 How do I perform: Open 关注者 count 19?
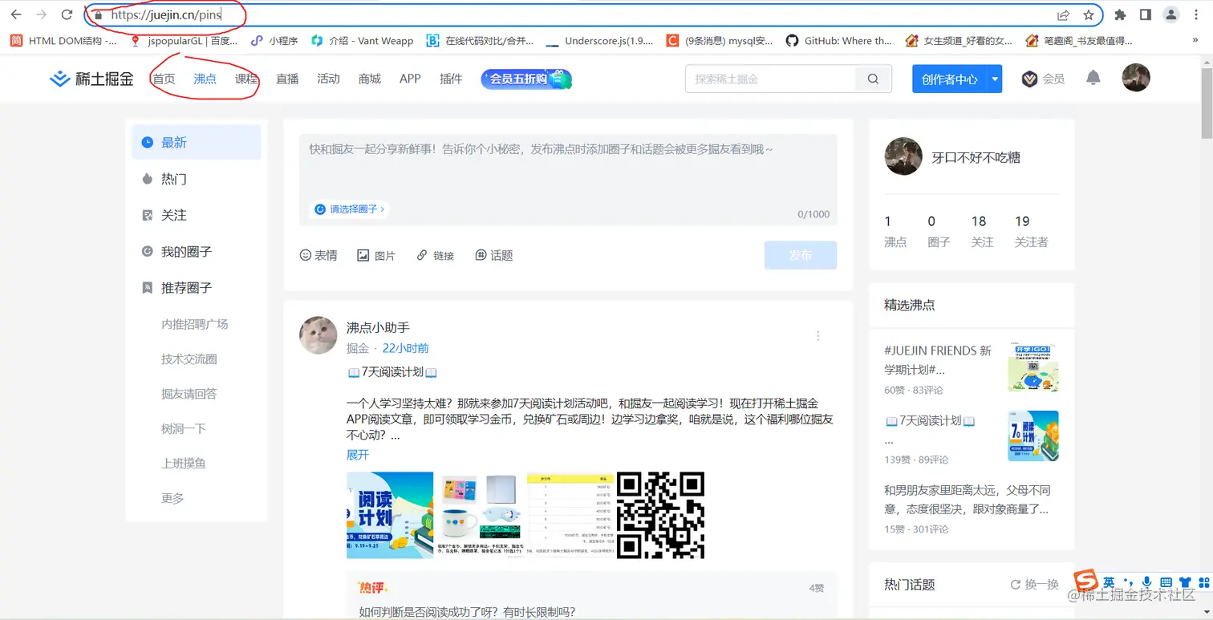coord(1031,231)
